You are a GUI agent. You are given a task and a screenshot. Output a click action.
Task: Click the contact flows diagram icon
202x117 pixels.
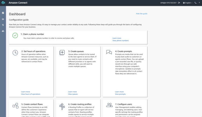15,106
